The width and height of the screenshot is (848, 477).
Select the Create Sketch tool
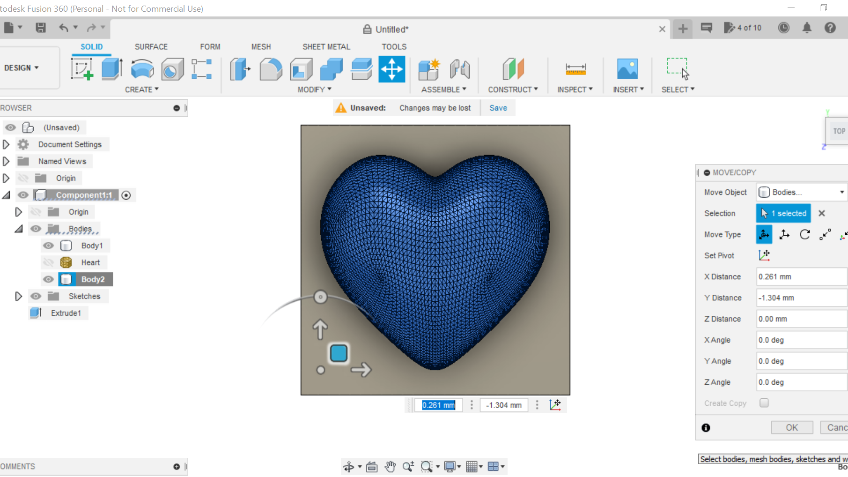(x=82, y=69)
